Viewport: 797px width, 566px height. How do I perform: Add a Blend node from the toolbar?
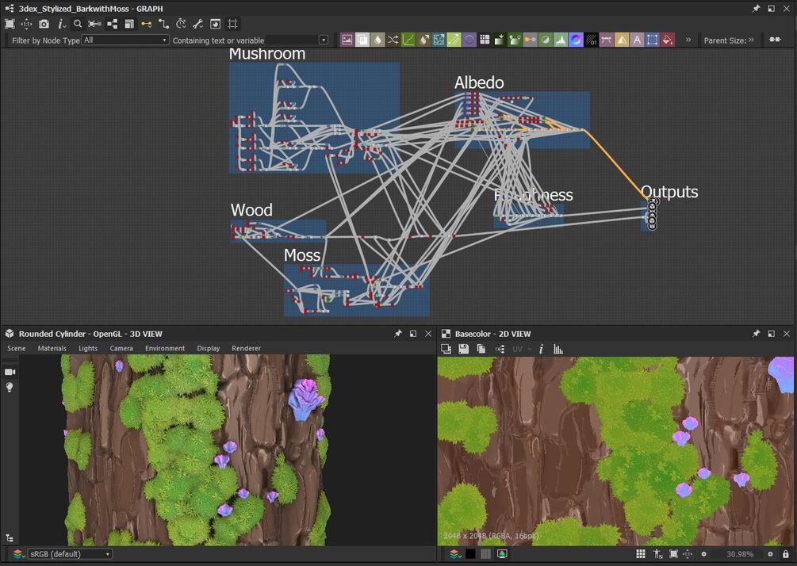tap(362, 40)
